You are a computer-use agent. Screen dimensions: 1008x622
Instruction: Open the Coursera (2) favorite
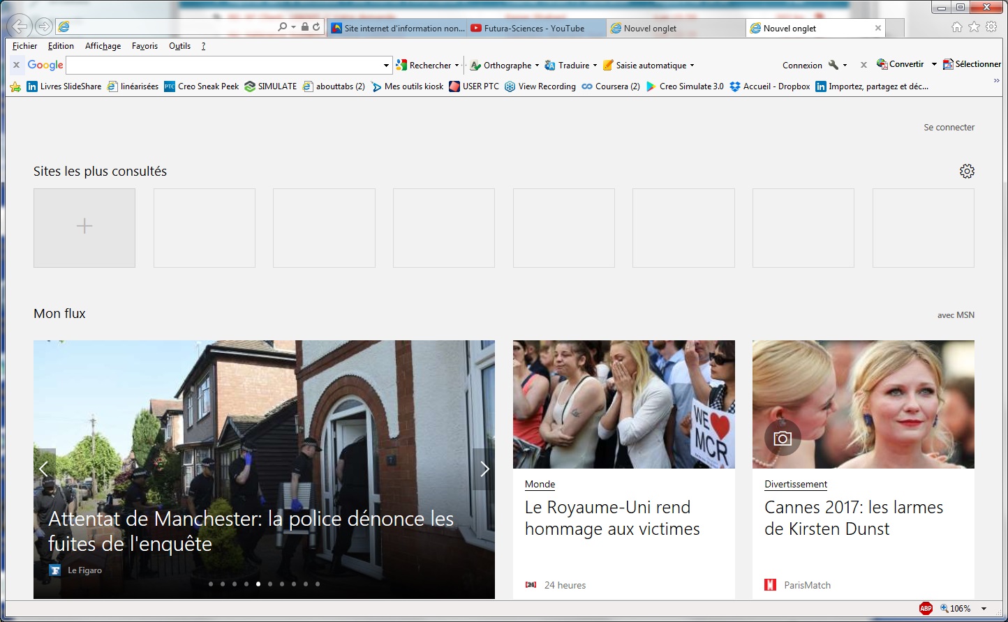611,86
